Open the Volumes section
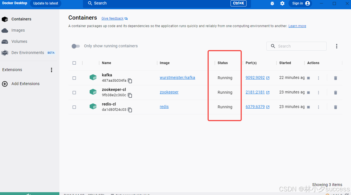351x195 pixels. pos(18,41)
